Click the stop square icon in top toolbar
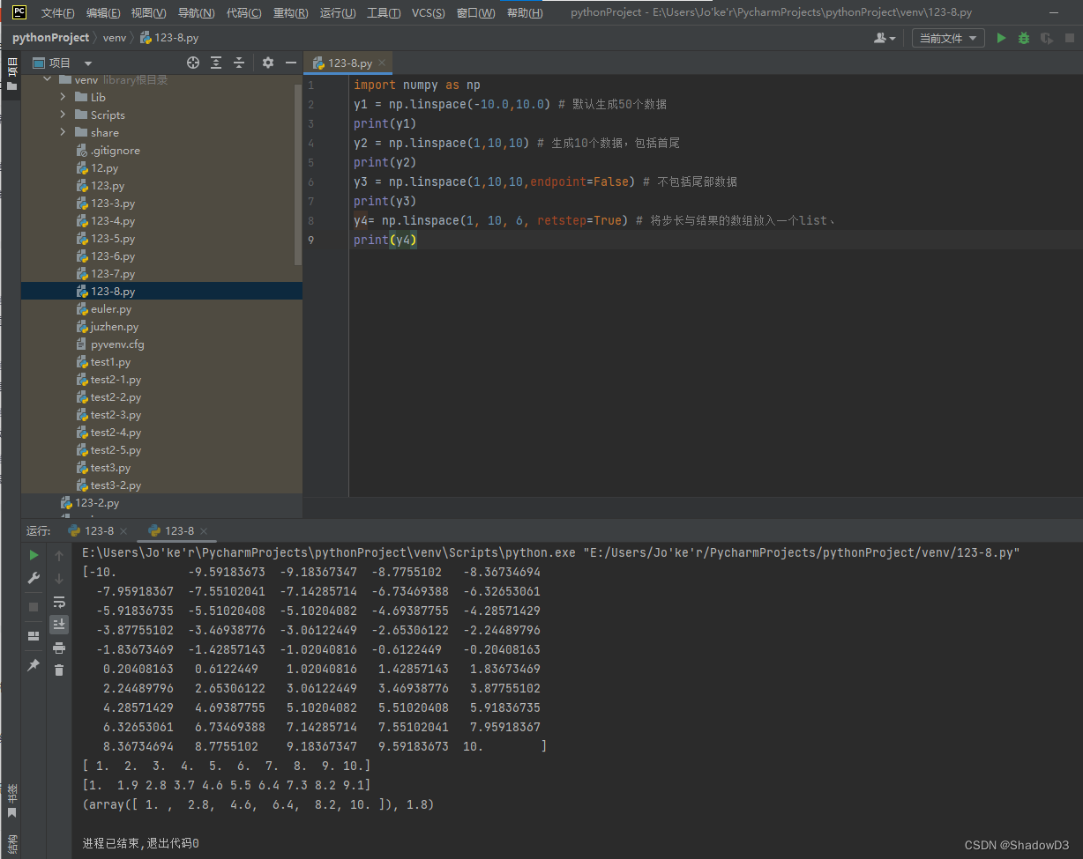Viewport: 1083px width, 859px height. pos(1069,38)
